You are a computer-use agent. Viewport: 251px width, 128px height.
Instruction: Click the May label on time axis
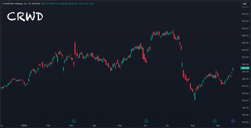click(x=120, y=126)
